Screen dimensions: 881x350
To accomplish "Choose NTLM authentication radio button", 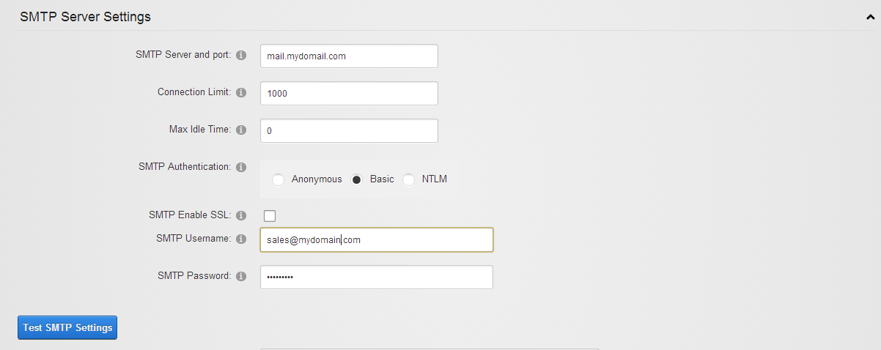I will pos(409,179).
